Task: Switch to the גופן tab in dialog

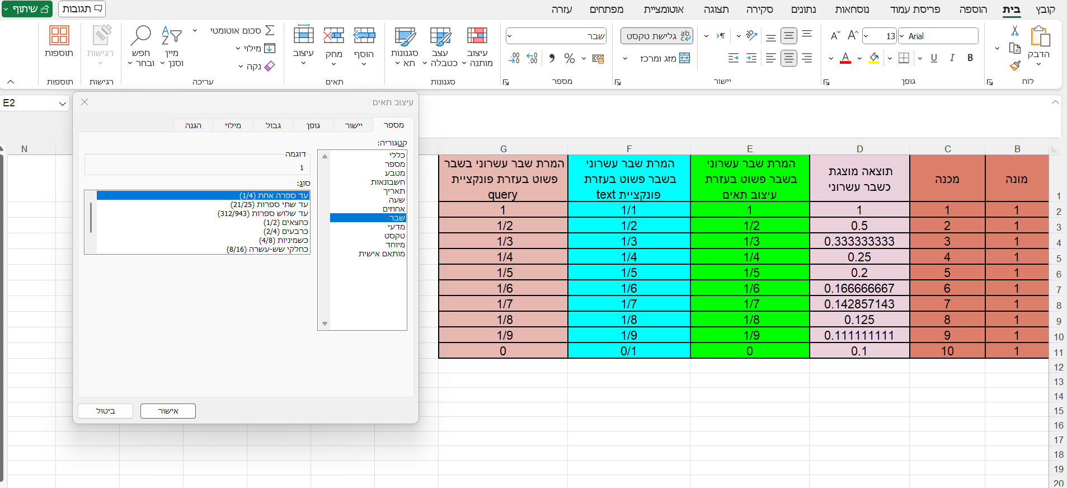Action: (313, 125)
